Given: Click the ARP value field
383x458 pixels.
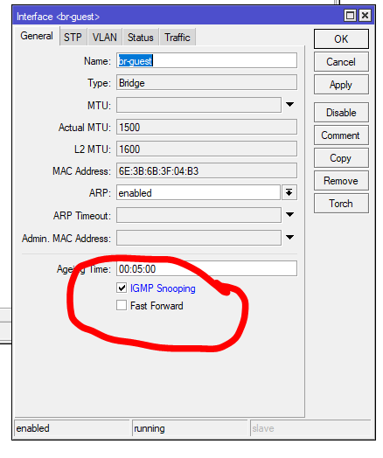Looking at the screenshot, I should (x=198, y=193).
